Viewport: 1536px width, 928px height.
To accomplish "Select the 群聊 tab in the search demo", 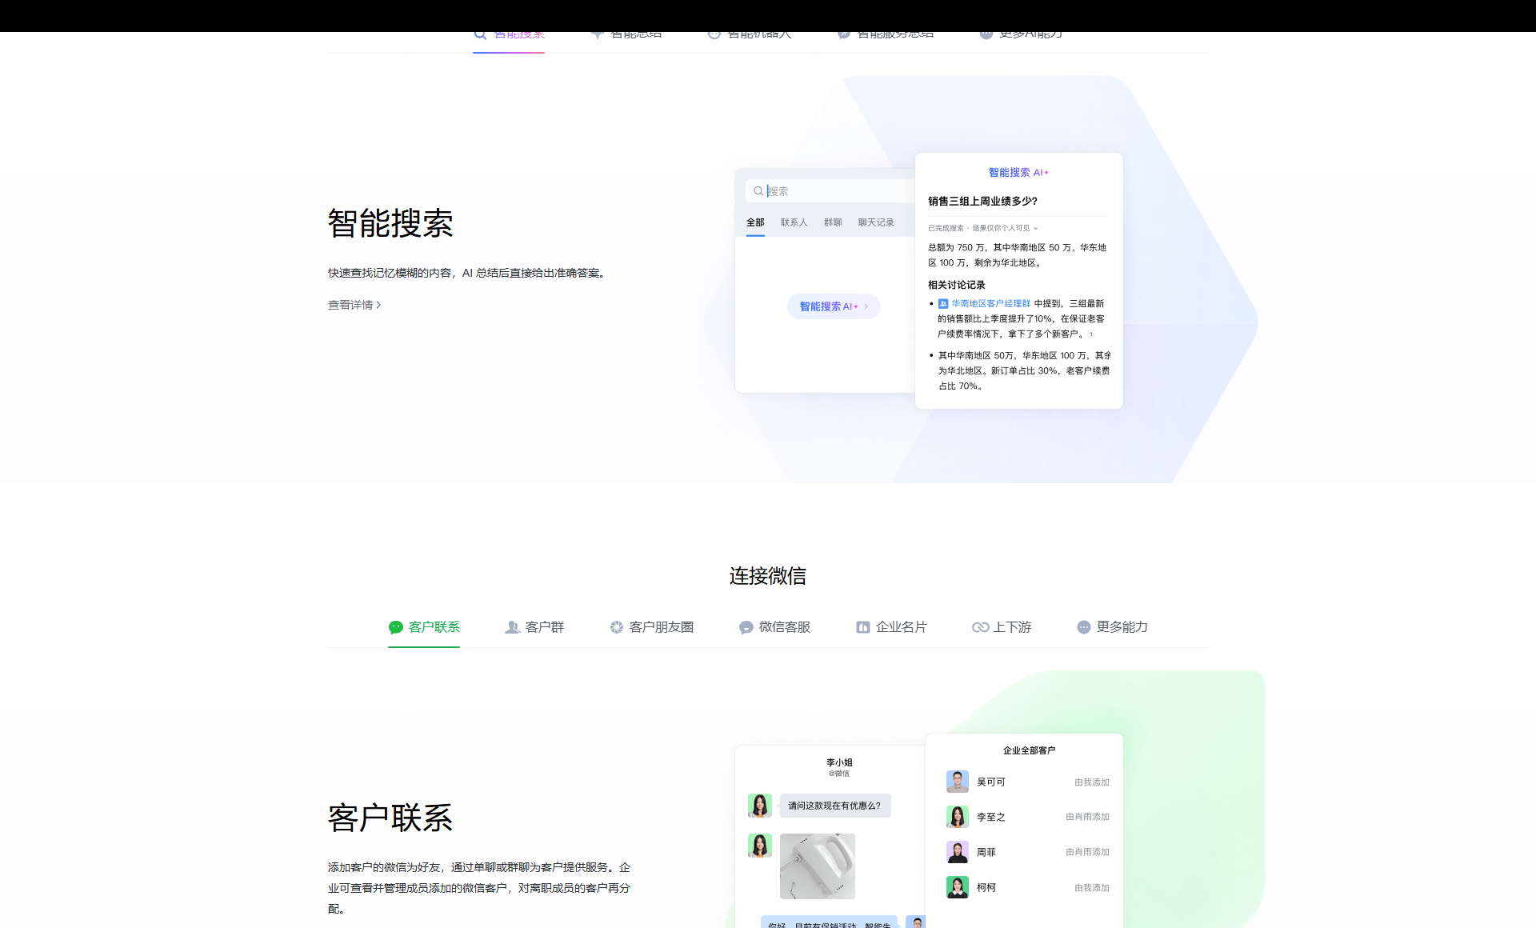I will (833, 222).
